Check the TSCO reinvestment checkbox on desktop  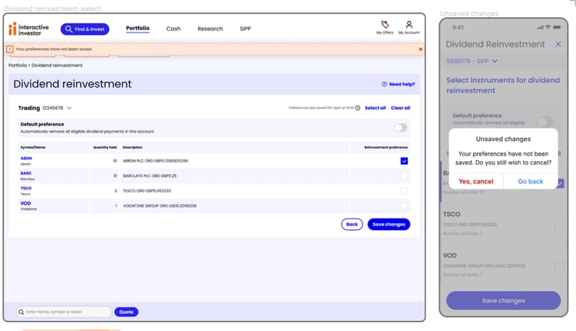[x=404, y=191]
